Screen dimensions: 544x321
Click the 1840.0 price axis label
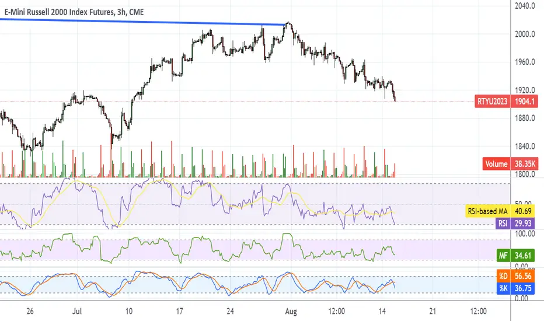point(525,146)
